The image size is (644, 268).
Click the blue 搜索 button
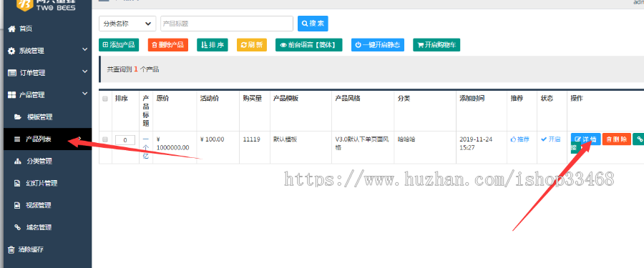[x=313, y=24]
